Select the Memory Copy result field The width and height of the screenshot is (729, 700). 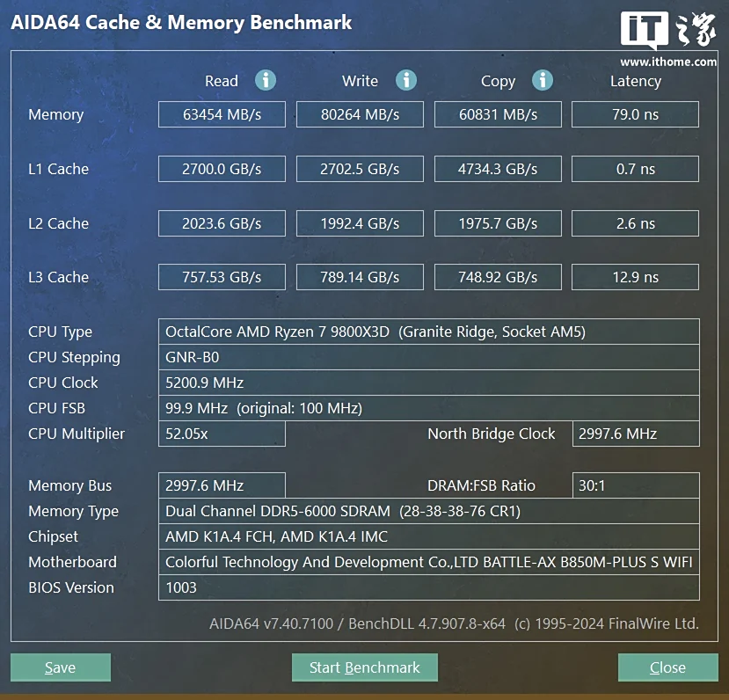[x=498, y=114]
